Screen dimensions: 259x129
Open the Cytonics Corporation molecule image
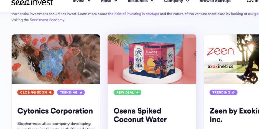(x=56, y=59)
